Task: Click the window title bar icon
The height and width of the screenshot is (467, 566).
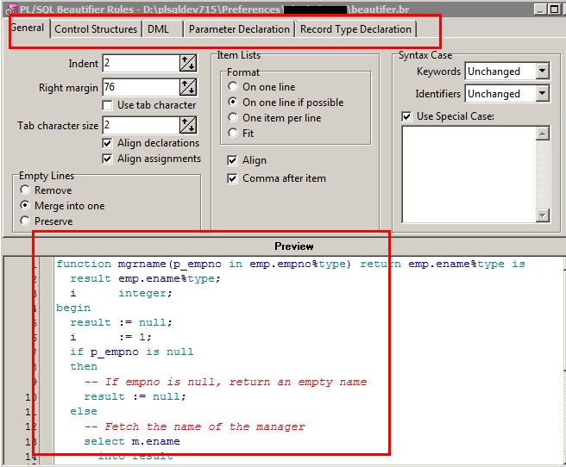Action: click(x=12, y=9)
